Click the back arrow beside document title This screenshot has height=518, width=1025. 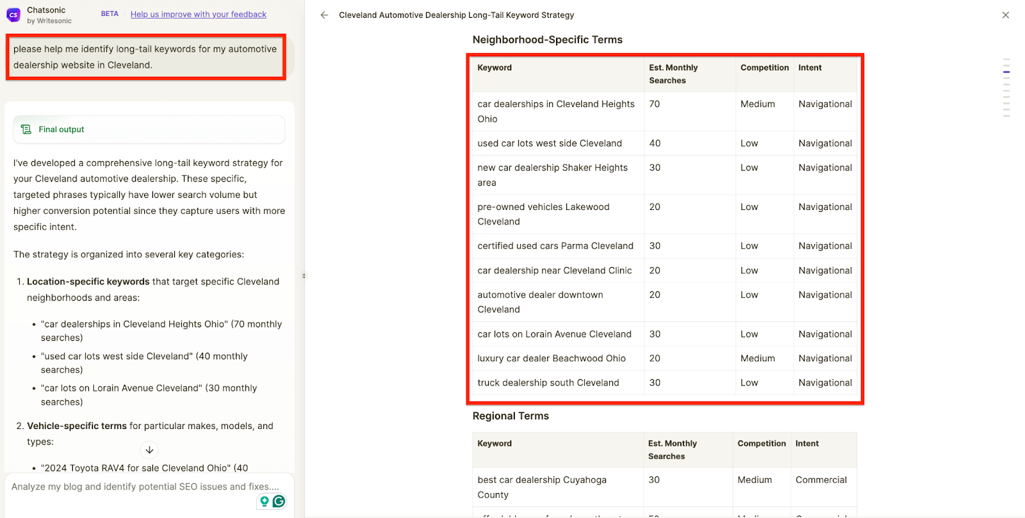(324, 15)
